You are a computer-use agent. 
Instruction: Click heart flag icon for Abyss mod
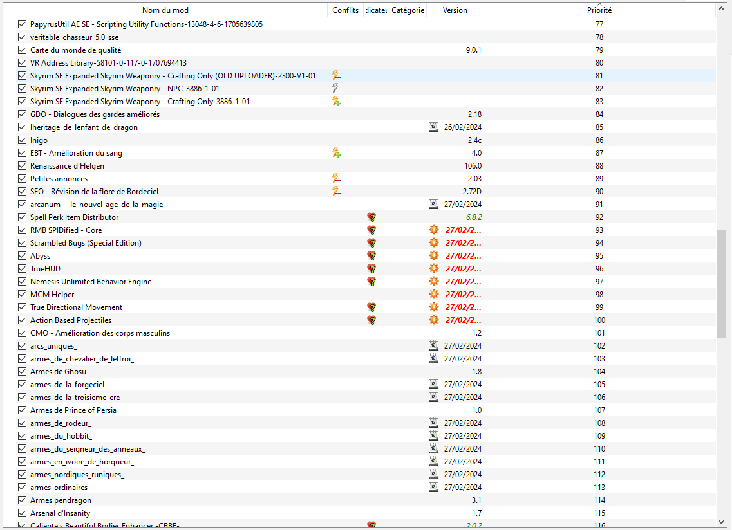(371, 255)
